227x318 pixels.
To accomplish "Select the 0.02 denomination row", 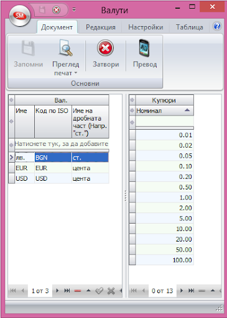I will (x=164, y=145).
